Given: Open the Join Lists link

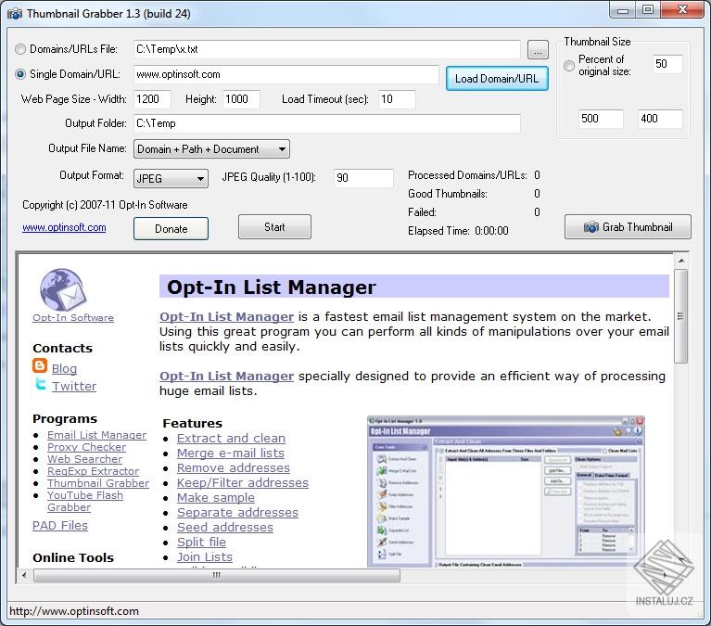Looking at the screenshot, I should coord(205,556).
